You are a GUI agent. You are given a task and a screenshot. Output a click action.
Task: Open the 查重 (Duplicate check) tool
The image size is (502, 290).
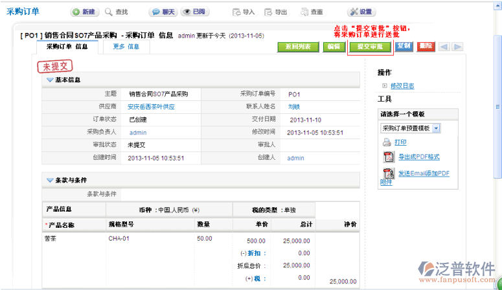[304, 12]
